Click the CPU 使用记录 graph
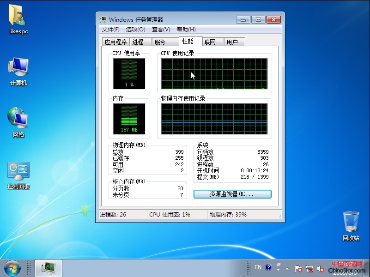370x277 pixels. 214,73
